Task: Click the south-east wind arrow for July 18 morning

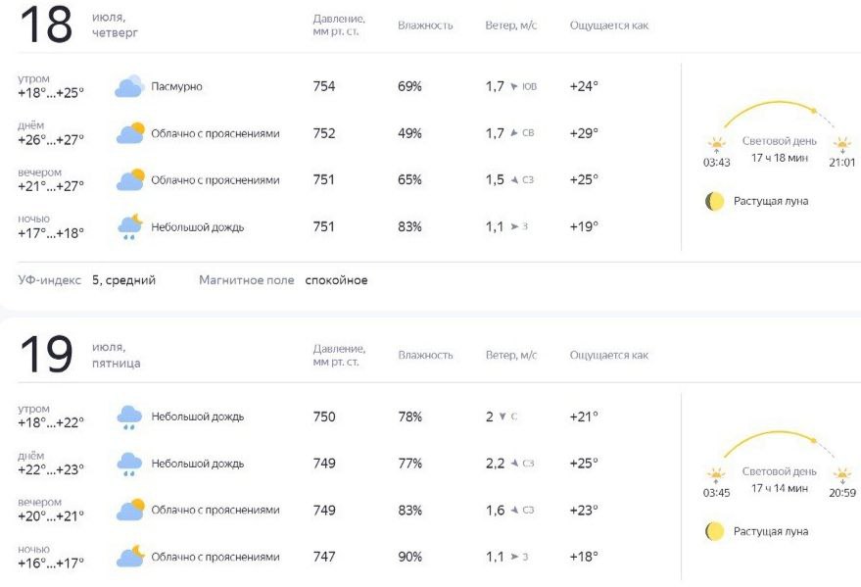Action: click(x=514, y=86)
